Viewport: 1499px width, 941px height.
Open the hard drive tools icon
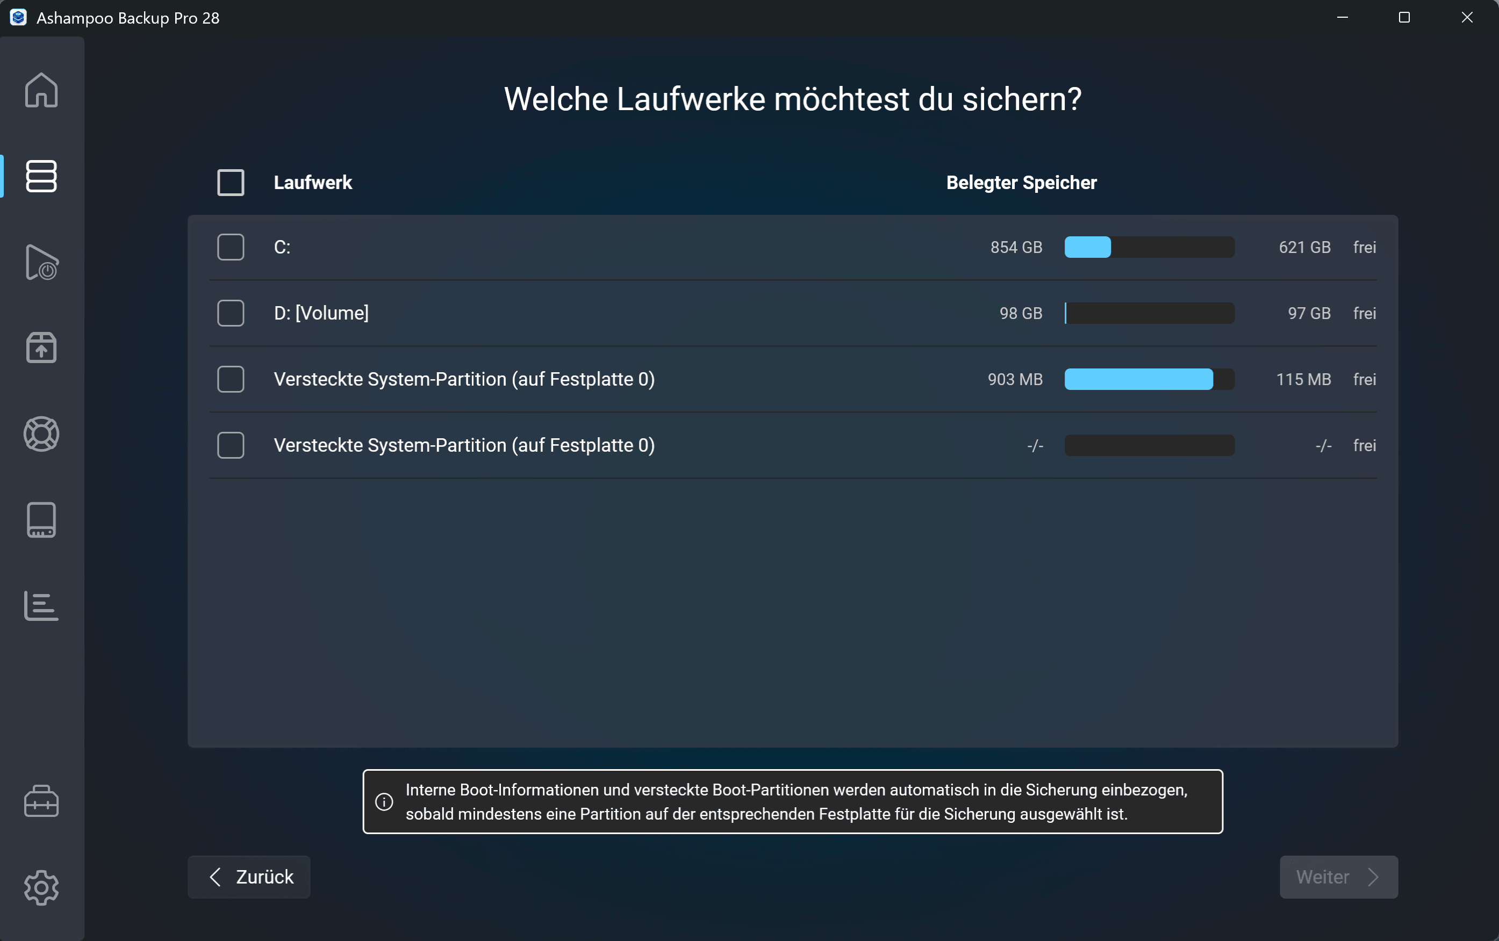(x=41, y=520)
